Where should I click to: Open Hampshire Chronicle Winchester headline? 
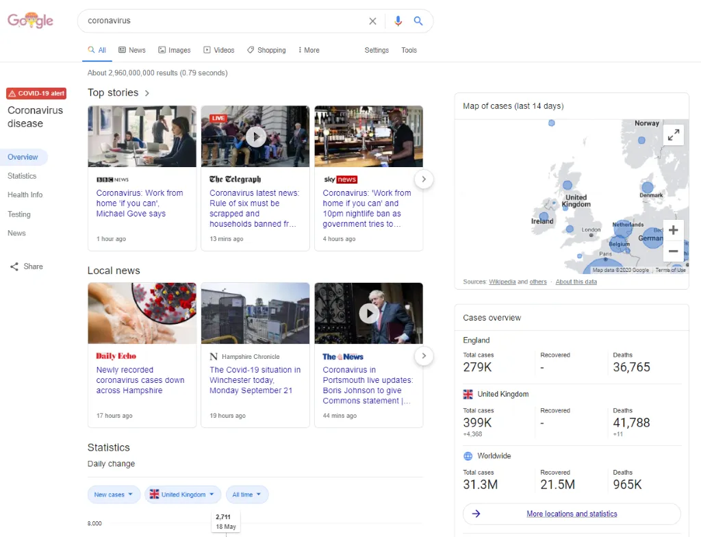coord(255,380)
